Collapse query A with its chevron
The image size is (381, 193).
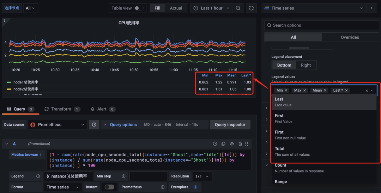tap(7, 144)
